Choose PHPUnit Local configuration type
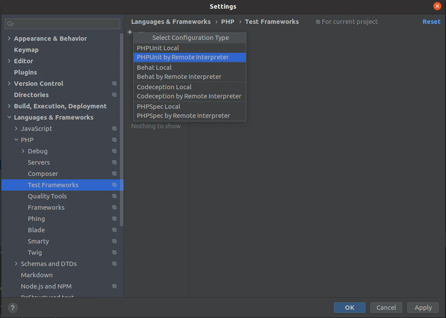This screenshot has width=446, height=318. 190,48
